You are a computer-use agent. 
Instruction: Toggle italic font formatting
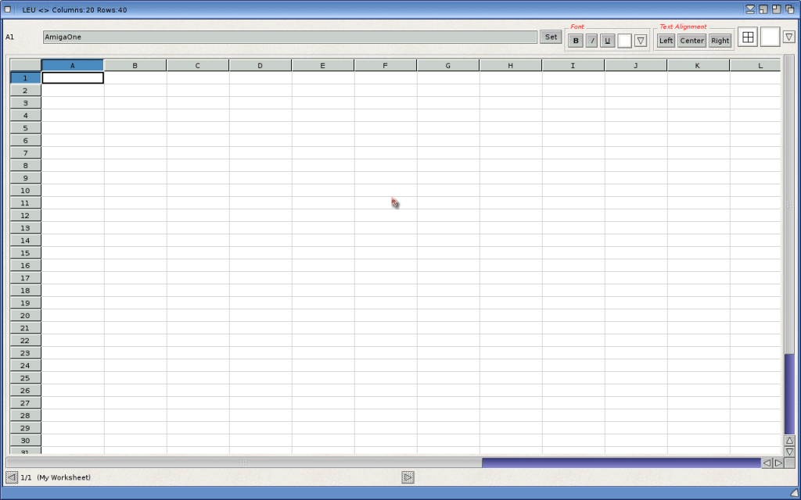coord(591,41)
